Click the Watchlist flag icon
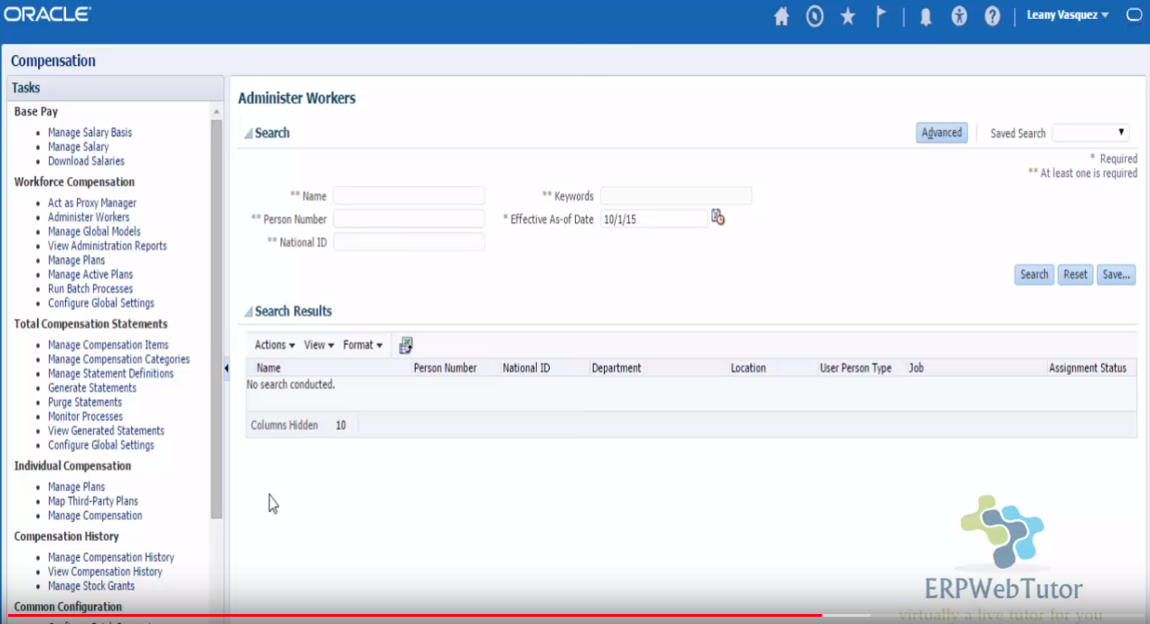This screenshot has width=1150, height=624. pos(881,15)
